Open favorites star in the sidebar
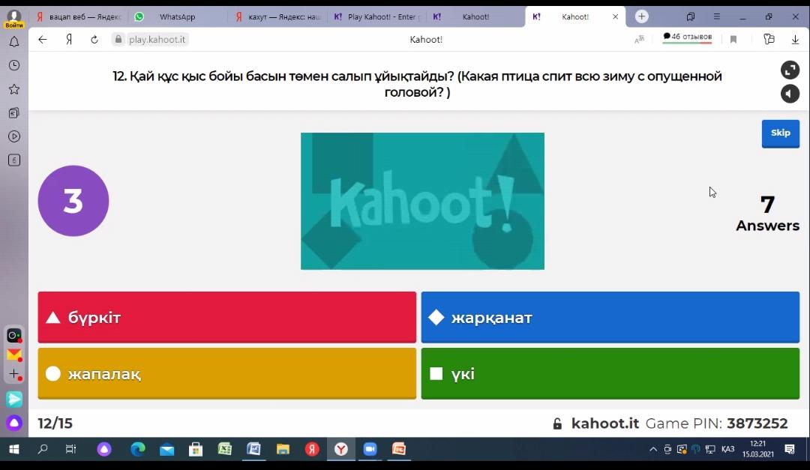The height and width of the screenshot is (470, 810). coord(14,89)
